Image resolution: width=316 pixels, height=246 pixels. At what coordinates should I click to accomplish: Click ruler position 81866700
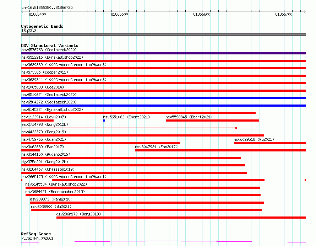(284, 14)
